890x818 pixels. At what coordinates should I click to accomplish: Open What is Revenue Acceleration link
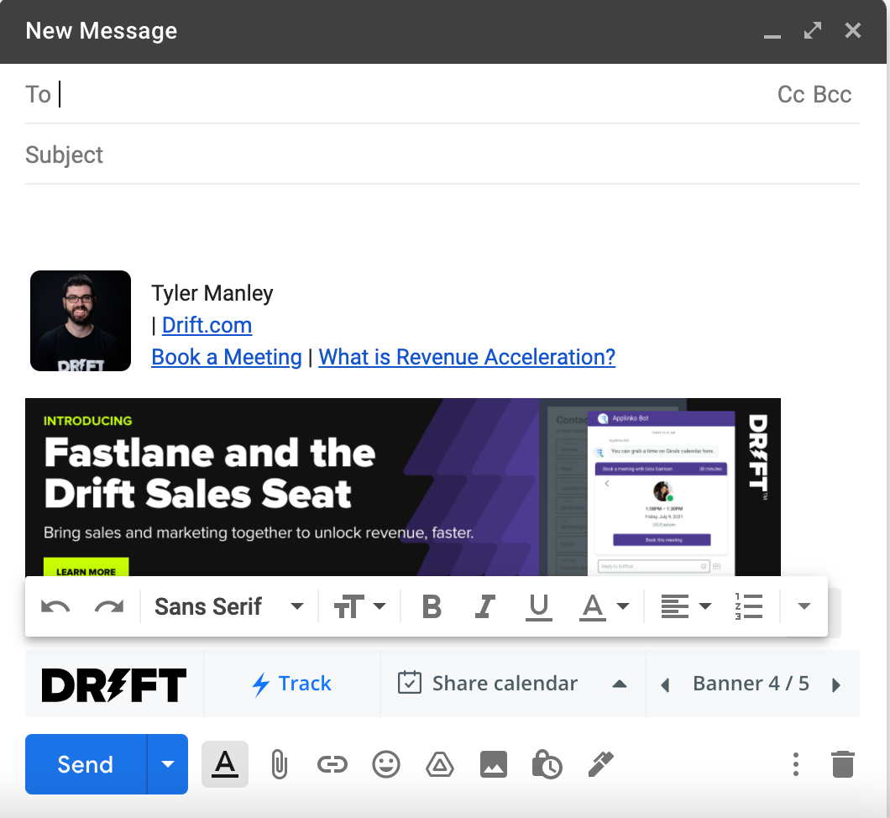[467, 357]
